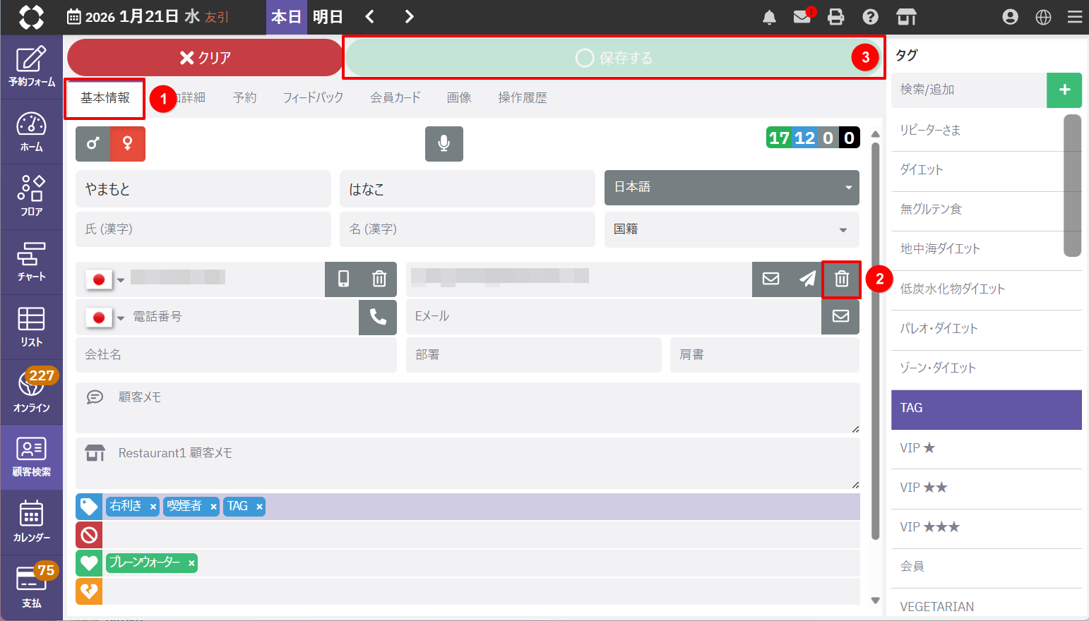
Task: Switch to 画像 tab
Action: coord(459,98)
